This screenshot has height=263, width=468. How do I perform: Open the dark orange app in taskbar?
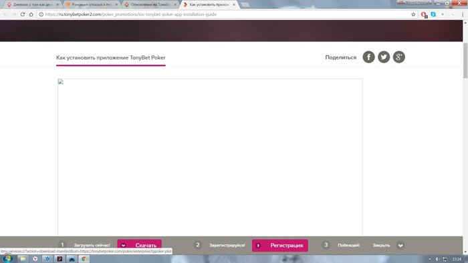[x=60, y=259]
